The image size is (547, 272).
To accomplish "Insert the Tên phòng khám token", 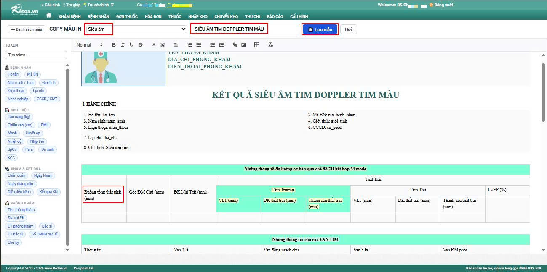I will tap(21, 210).
